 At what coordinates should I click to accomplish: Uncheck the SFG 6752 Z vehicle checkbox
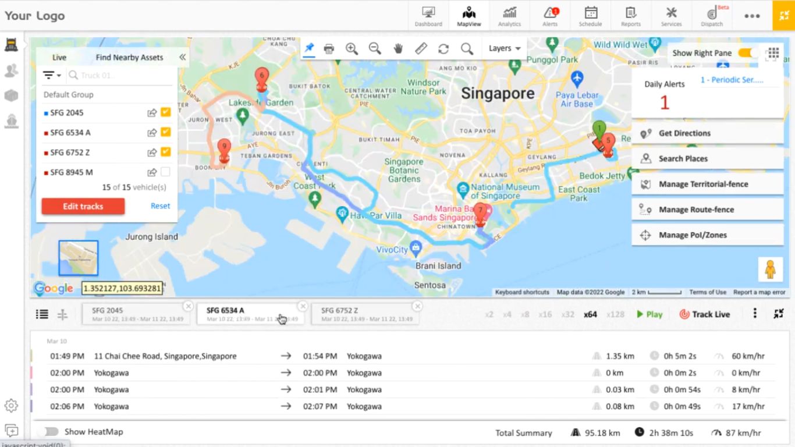pos(165,152)
